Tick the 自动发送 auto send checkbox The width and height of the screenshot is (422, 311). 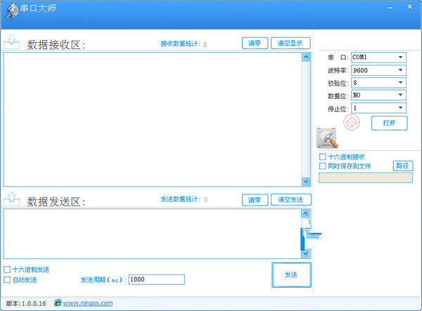pos(8,279)
